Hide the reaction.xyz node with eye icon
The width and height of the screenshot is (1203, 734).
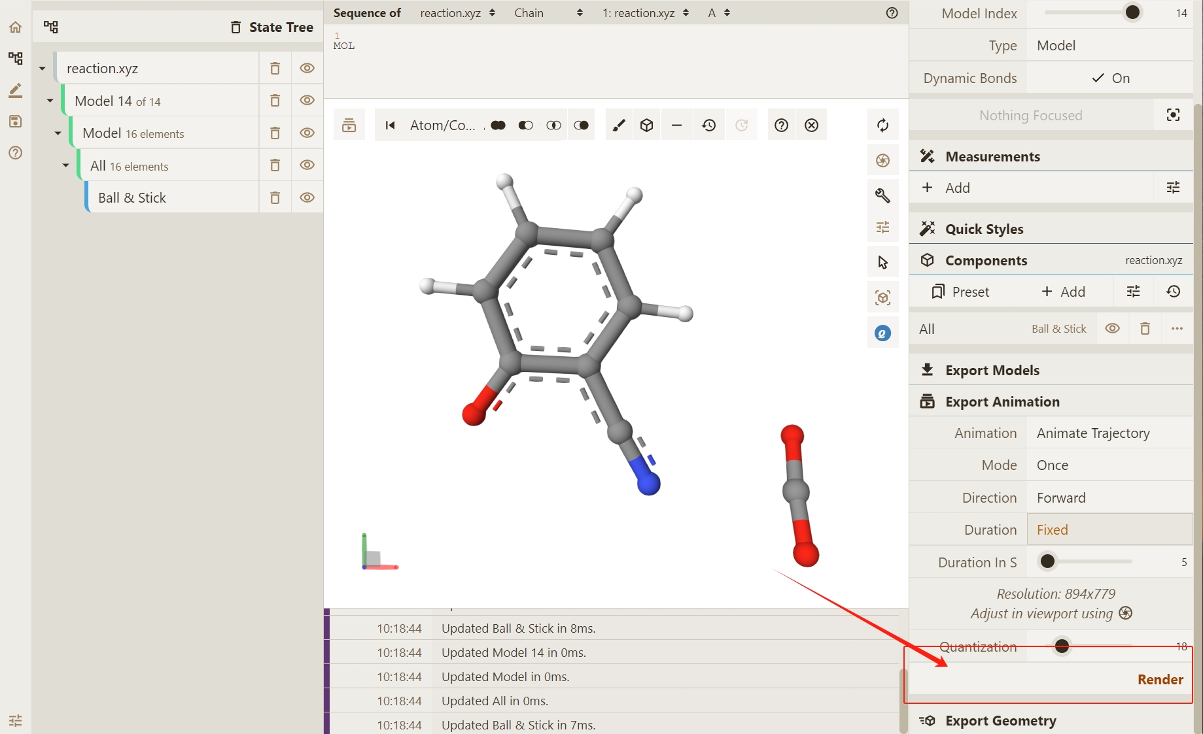pyautogui.click(x=307, y=68)
